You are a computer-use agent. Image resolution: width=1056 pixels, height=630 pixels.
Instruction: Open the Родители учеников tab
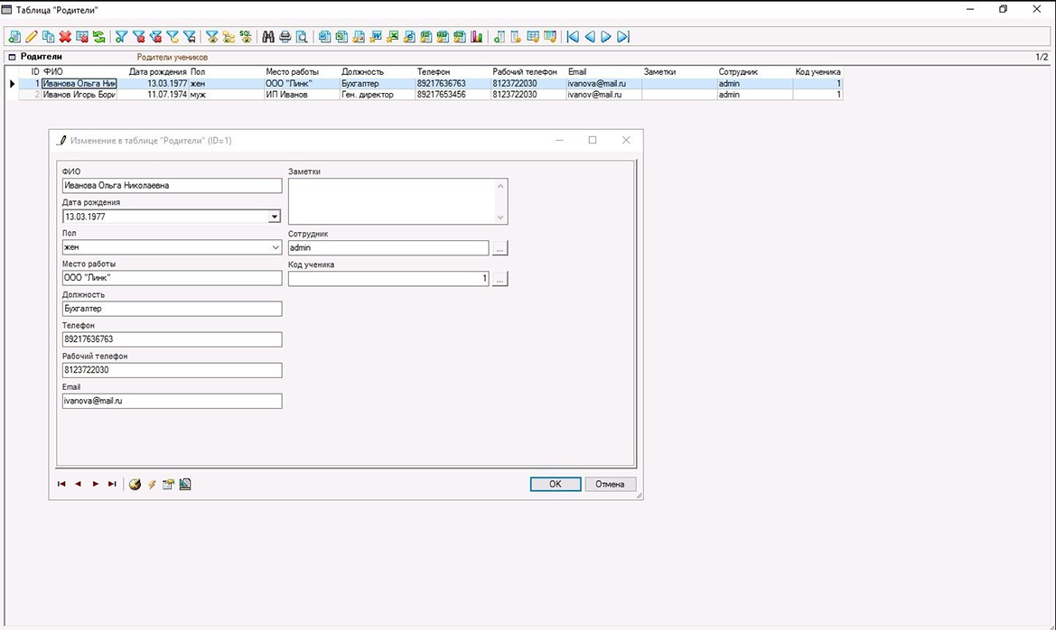pos(172,57)
